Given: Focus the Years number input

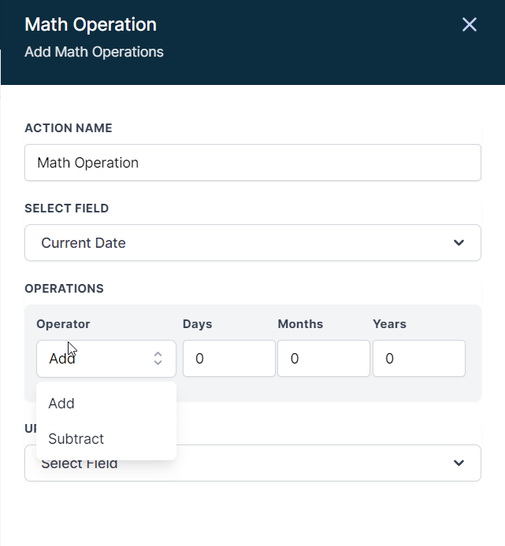Looking at the screenshot, I should point(418,359).
